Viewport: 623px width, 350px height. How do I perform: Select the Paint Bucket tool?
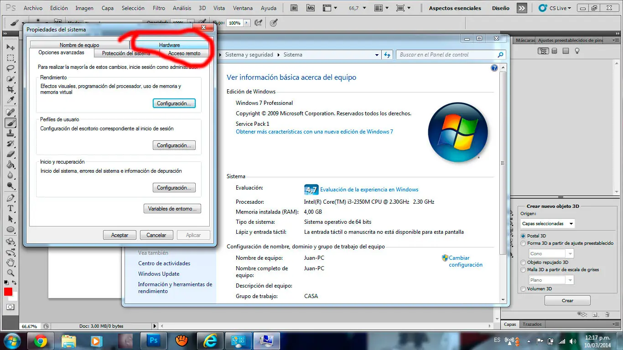pos(10,165)
